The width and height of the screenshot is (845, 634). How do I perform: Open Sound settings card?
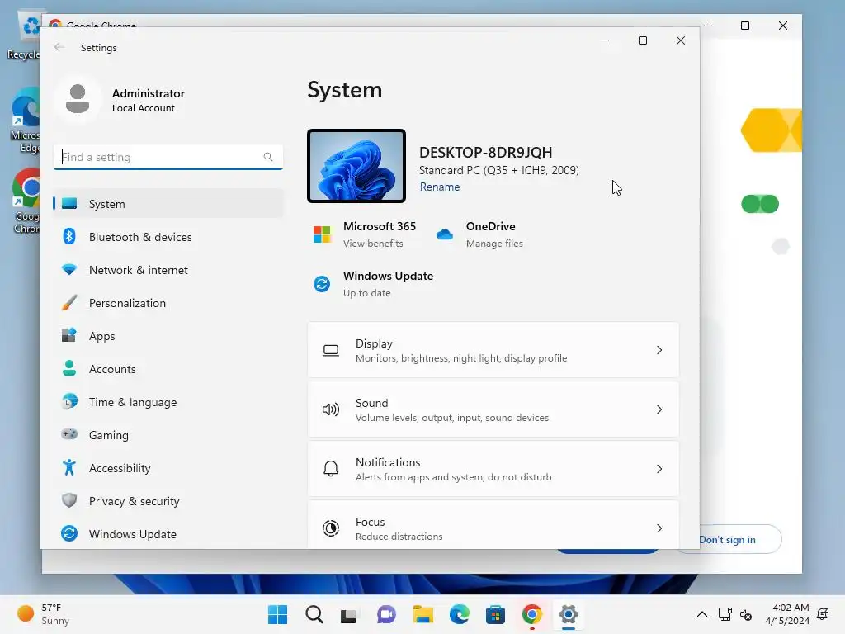click(x=493, y=409)
